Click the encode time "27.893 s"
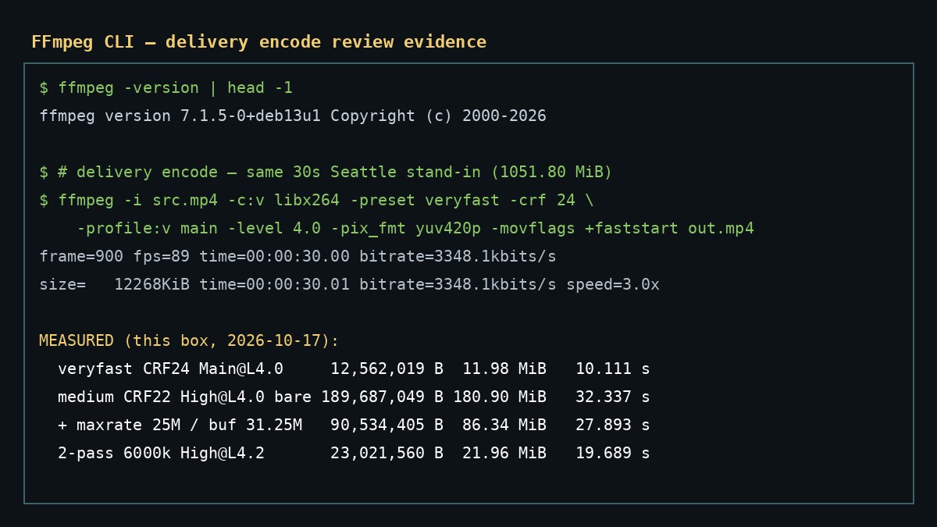The image size is (937, 527). tap(613, 426)
